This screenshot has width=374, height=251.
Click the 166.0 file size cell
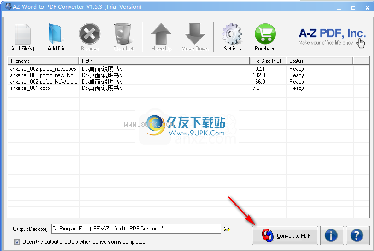click(259, 82)
